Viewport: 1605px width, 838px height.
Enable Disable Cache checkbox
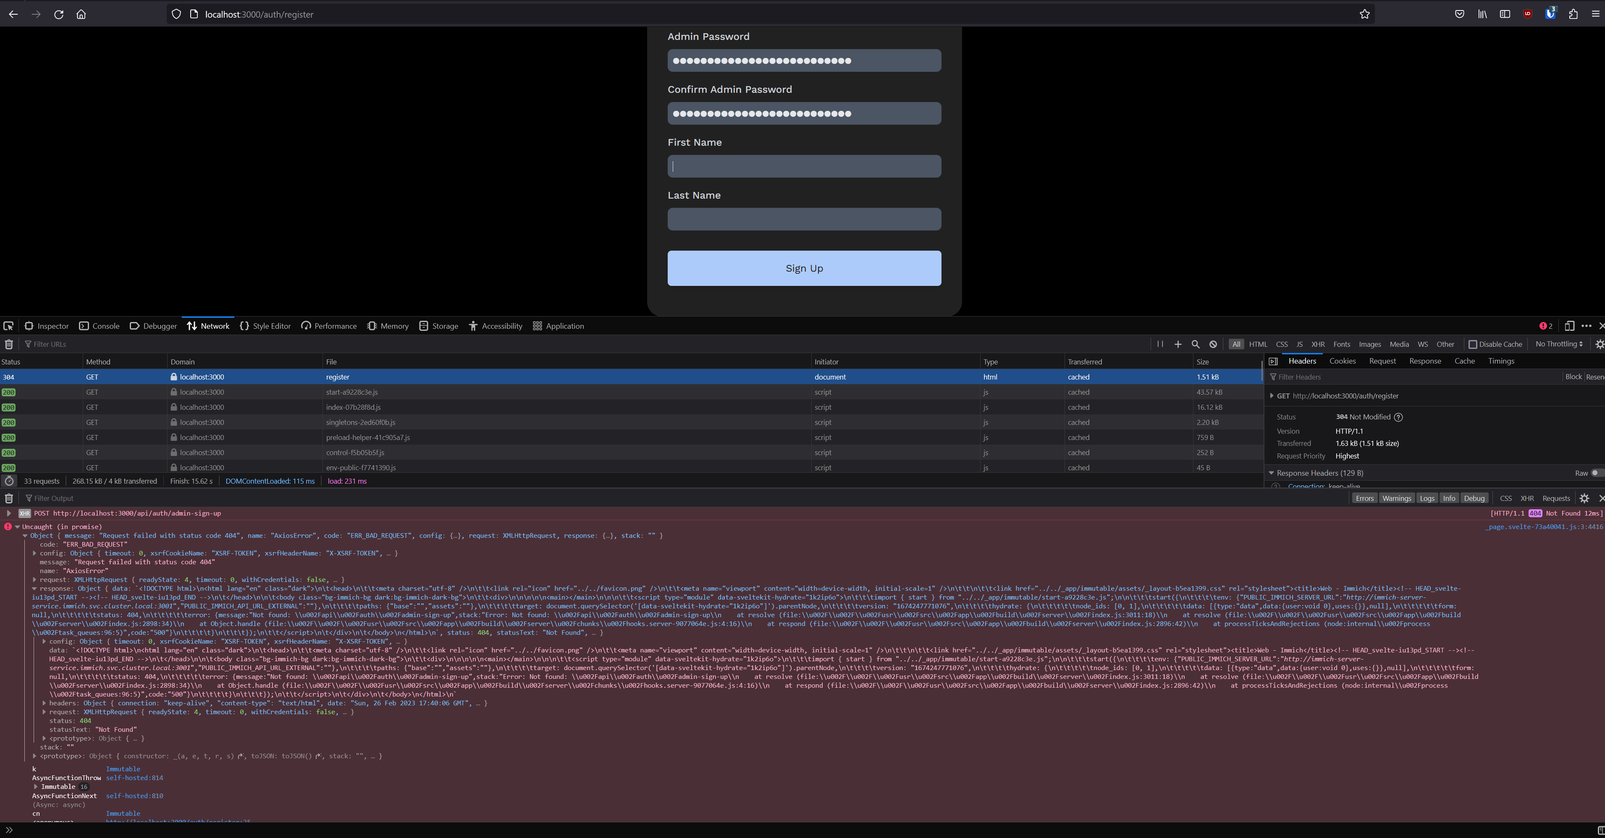[x=1473, y=344]
